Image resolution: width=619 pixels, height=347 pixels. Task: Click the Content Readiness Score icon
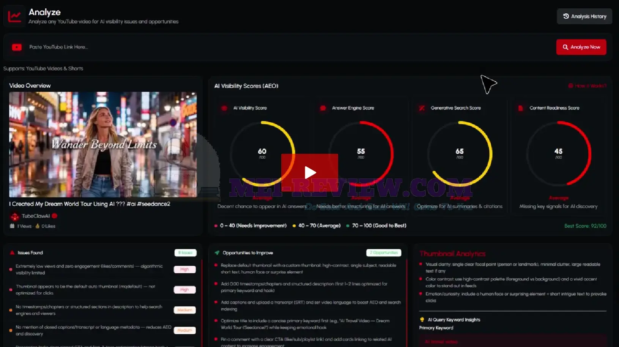point(521,108)
